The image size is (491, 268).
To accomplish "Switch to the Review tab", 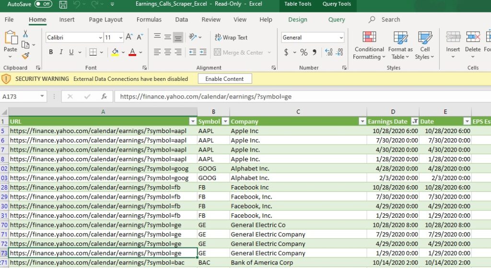I will [211, 19].
